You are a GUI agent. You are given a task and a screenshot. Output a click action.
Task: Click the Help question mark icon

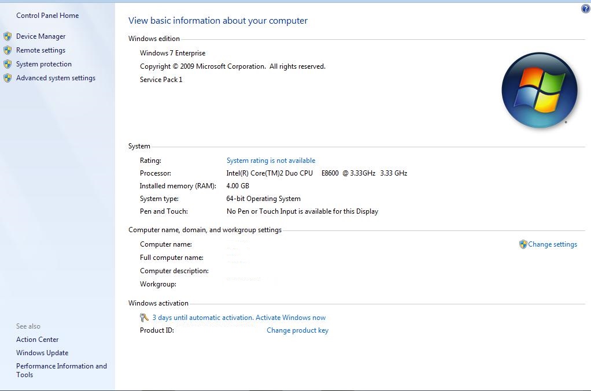(585, 9)
